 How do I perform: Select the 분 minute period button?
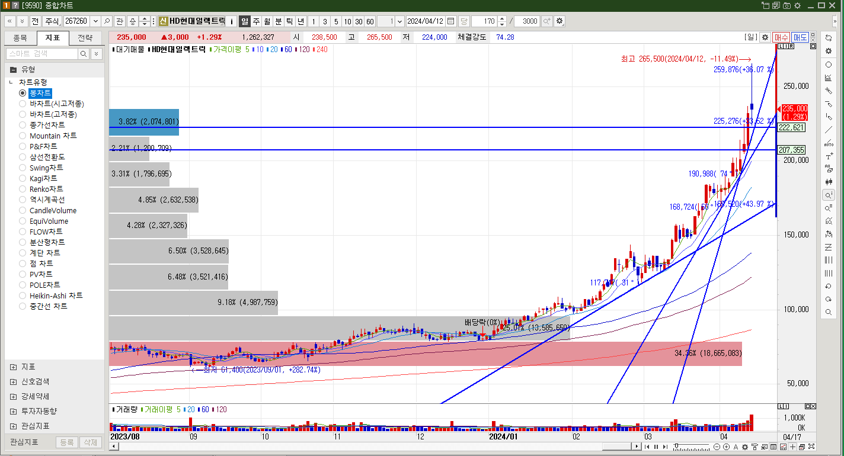click(x=279, y=21)
